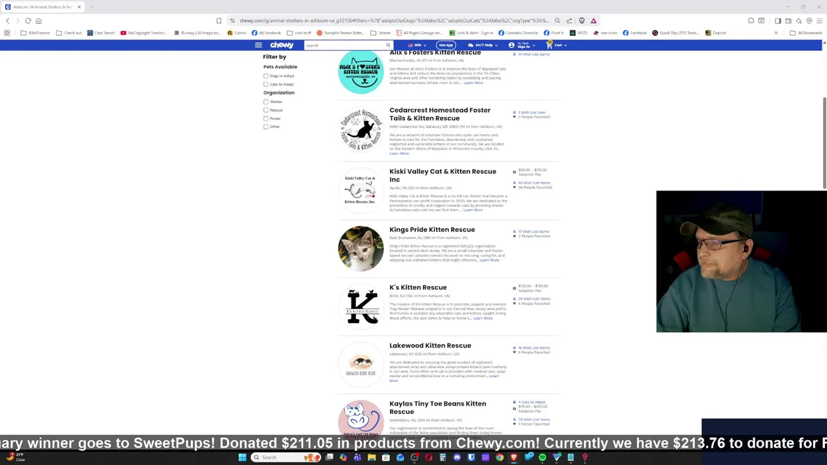The width and height of the screenshot is (827, 465).
Task: Open Kiski Valley Cat & Kitten Rescue Inc
Action: click(x=443, y=175)
